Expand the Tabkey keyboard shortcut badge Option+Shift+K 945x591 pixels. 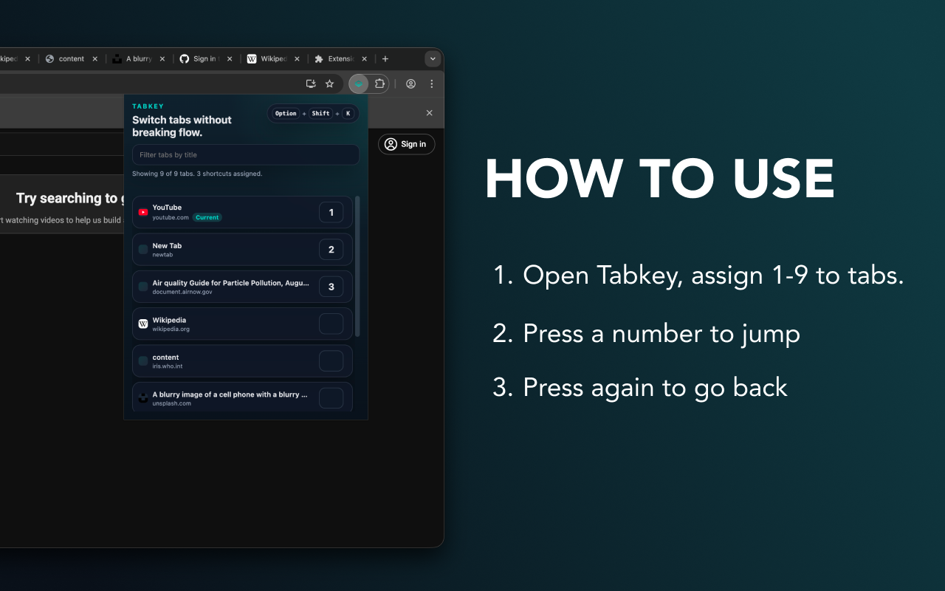coord(312,113)
